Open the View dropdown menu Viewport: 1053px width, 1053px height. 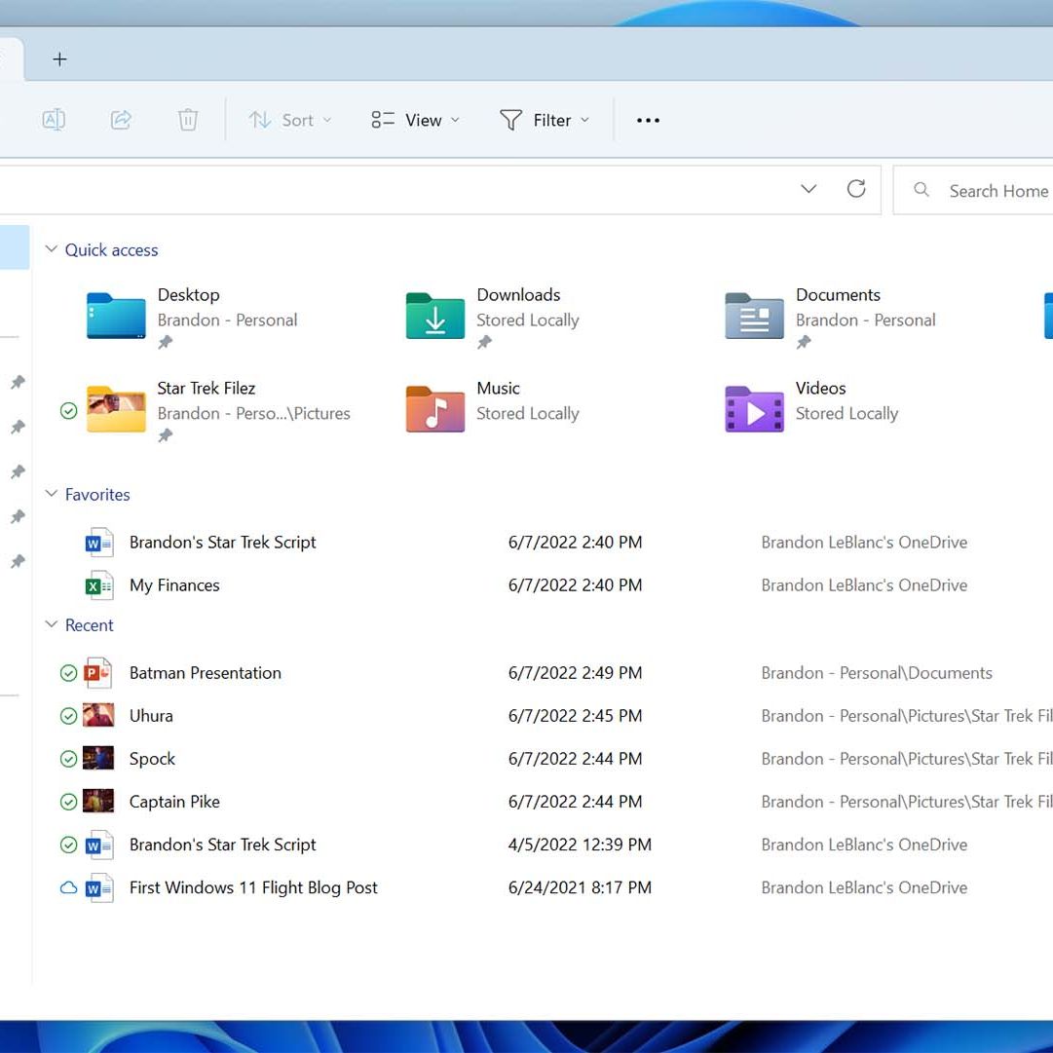416,120
